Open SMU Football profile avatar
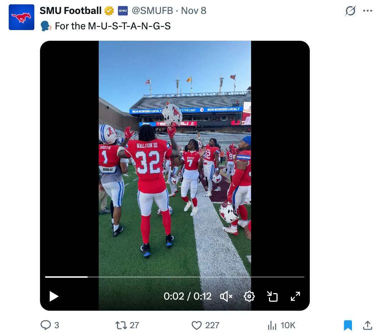This screenshot has height=335, width=382. [21, 17]
